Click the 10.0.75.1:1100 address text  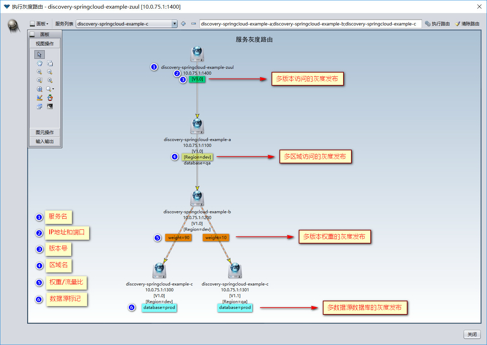tap(197, 145)
